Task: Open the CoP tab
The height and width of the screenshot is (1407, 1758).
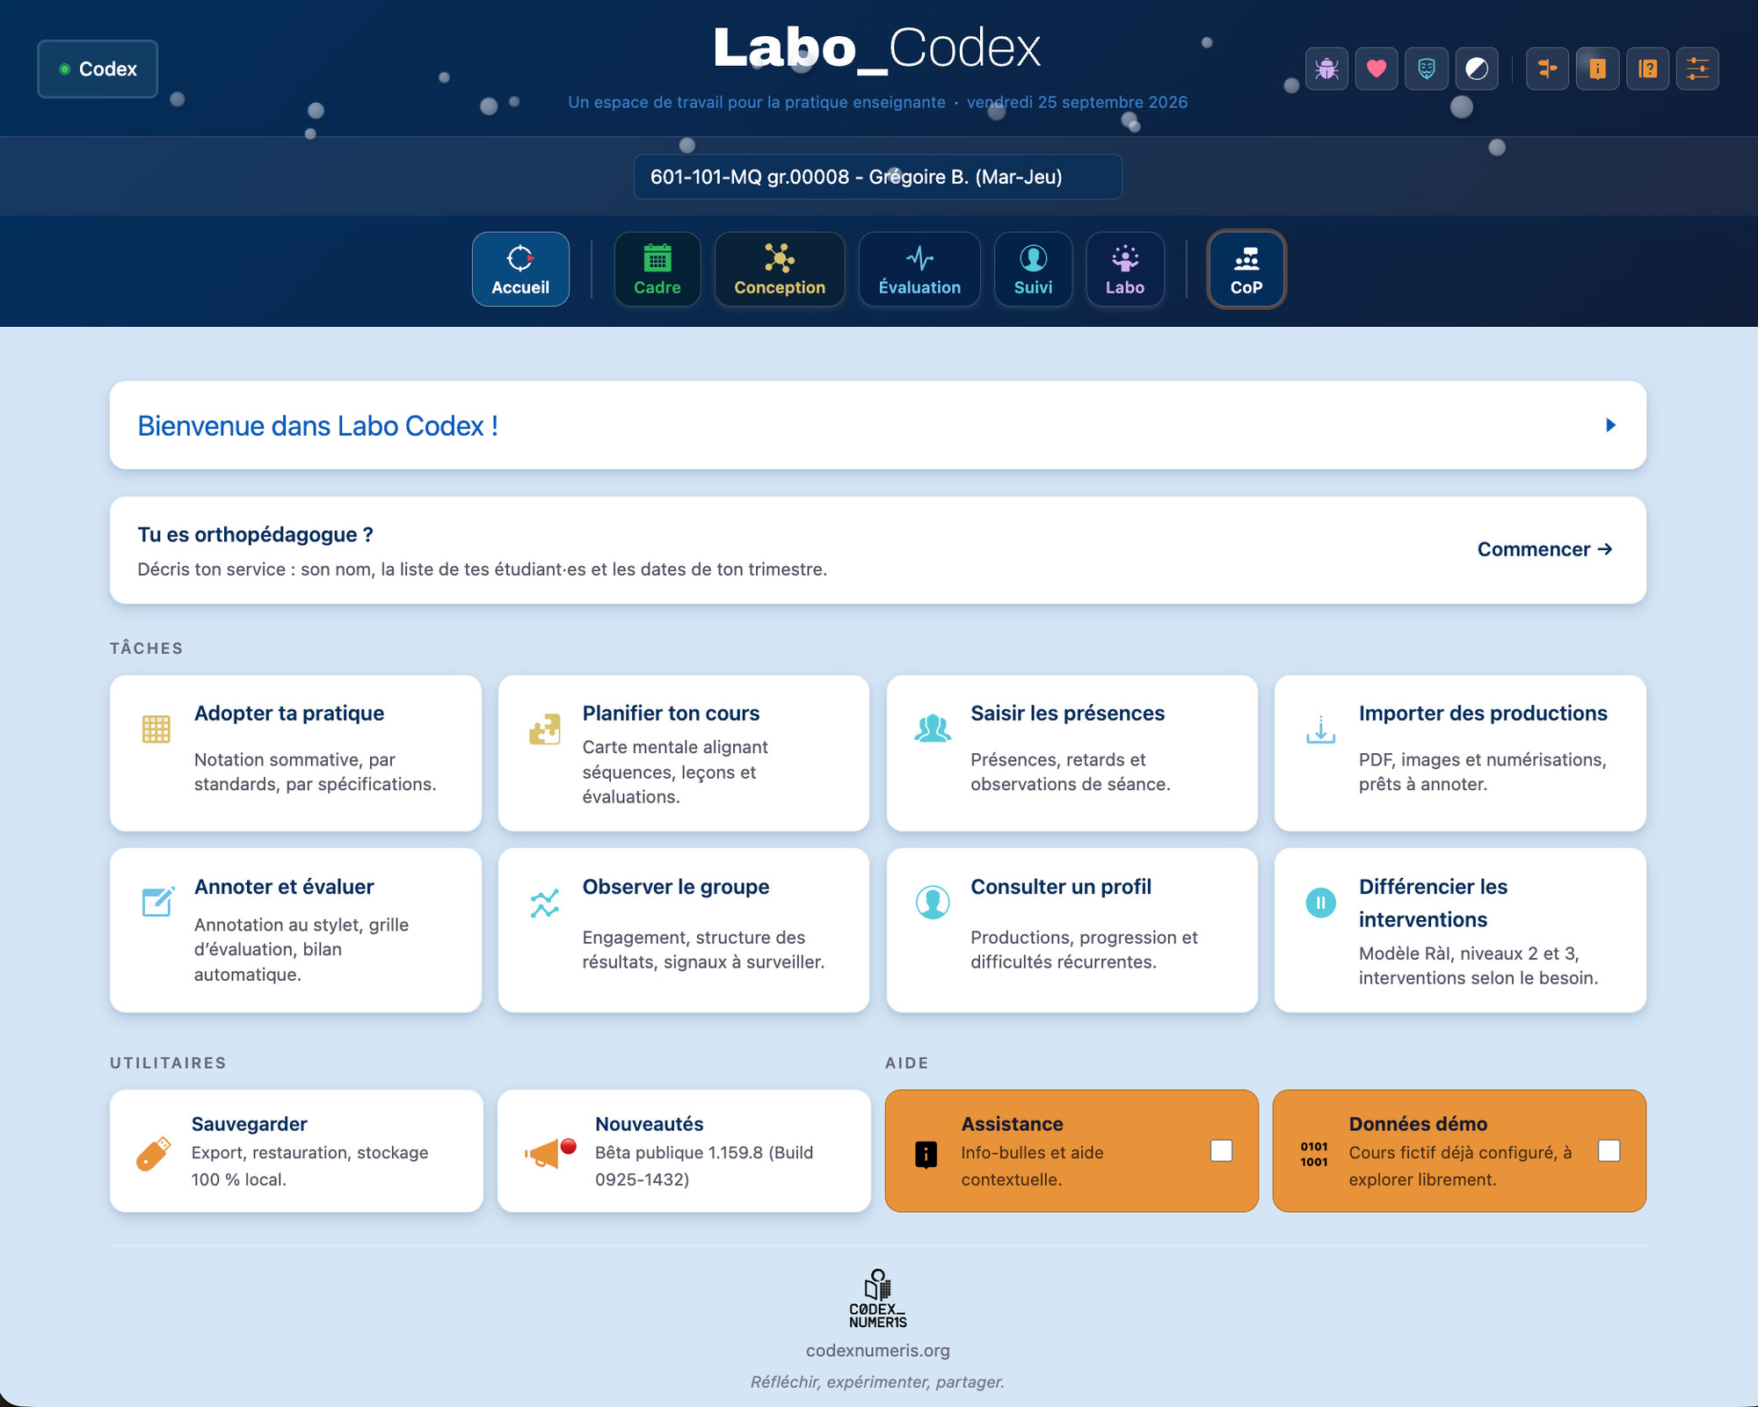Action: coord(1246,269)
